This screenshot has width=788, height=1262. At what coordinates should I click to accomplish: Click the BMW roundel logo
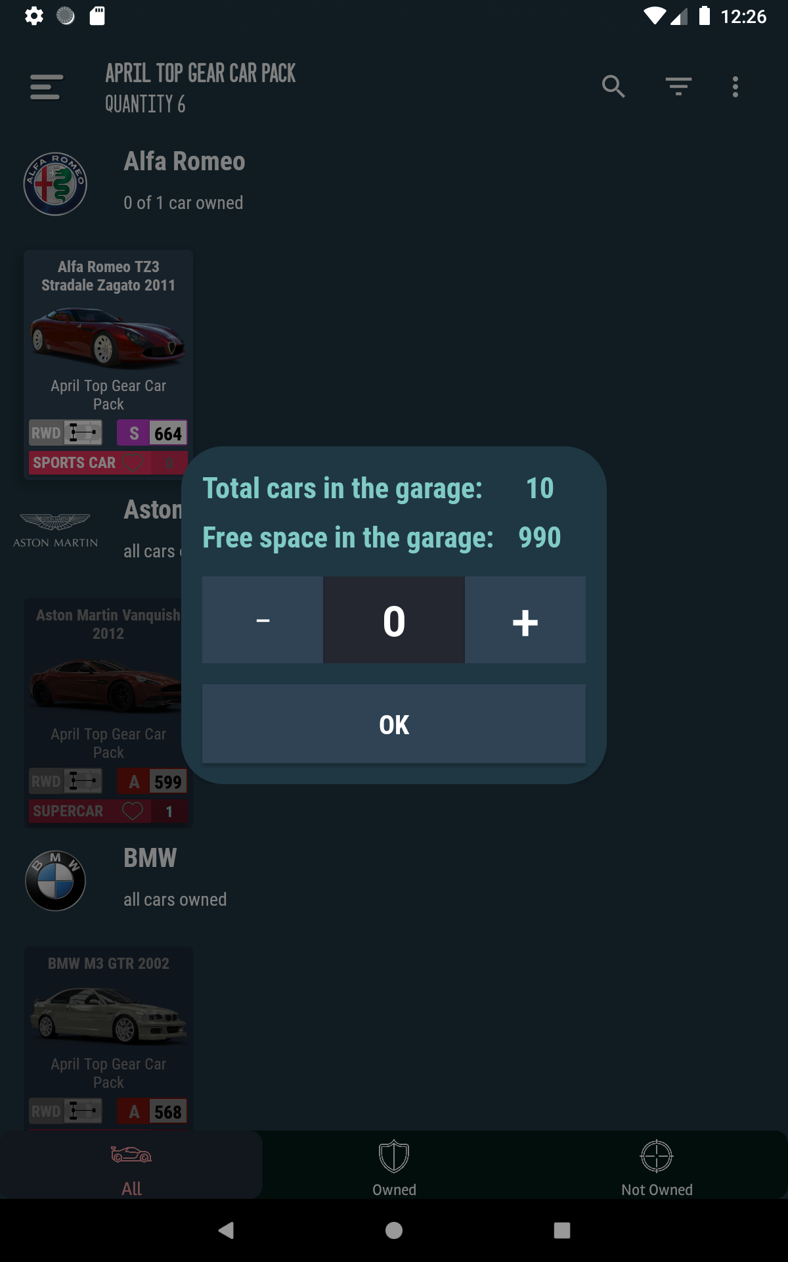(55, 881)
